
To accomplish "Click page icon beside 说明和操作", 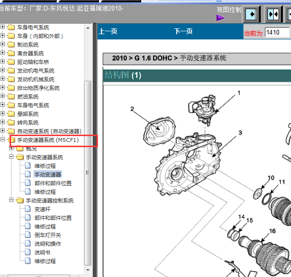I will [28, 243].
